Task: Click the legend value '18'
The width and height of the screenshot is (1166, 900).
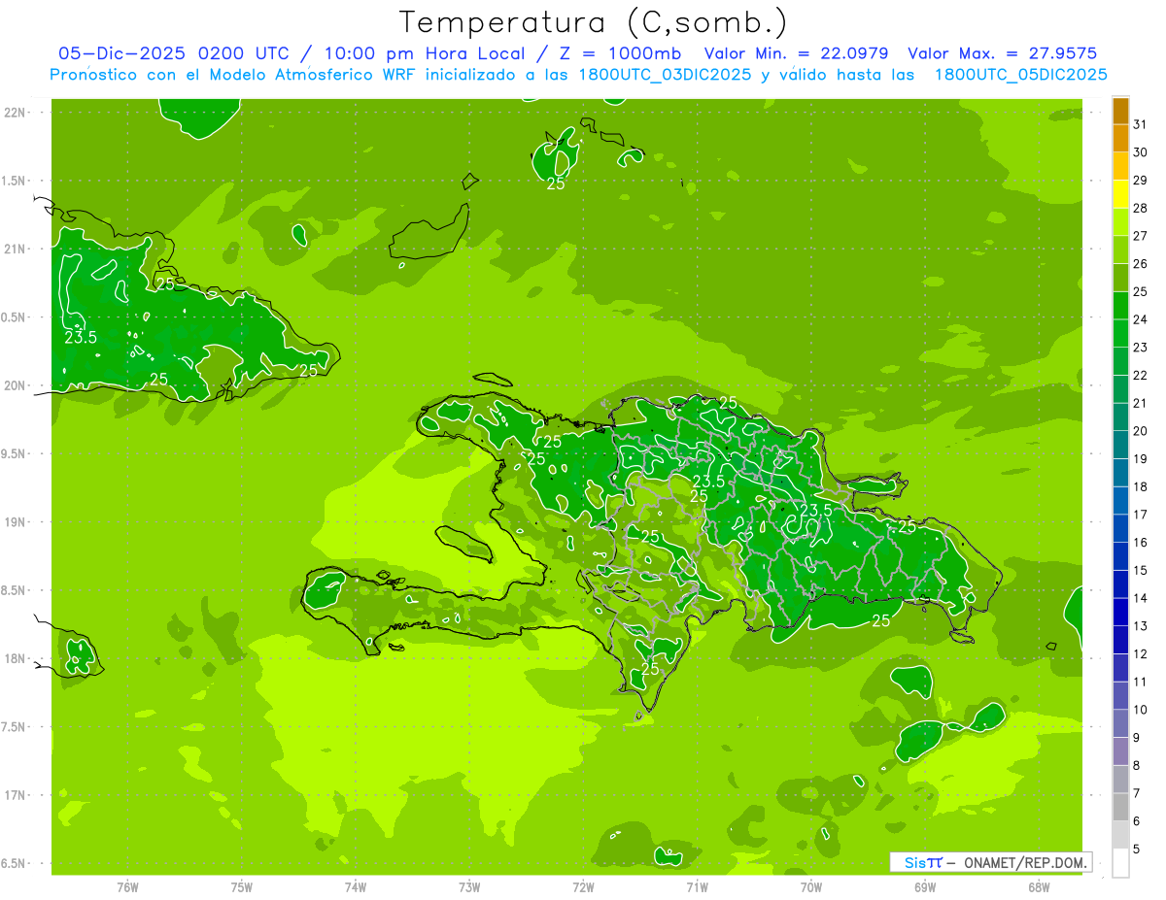Action: click(x=1141, y=486)
